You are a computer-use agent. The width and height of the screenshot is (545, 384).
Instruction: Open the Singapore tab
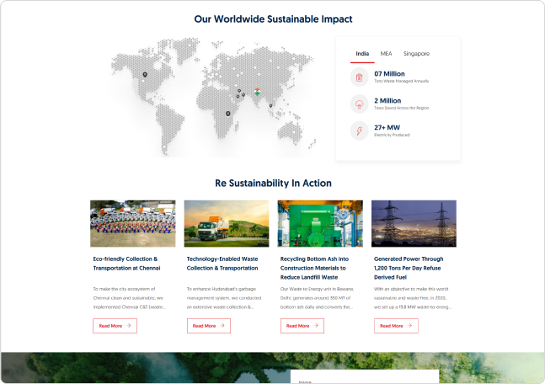coord(416,54)
